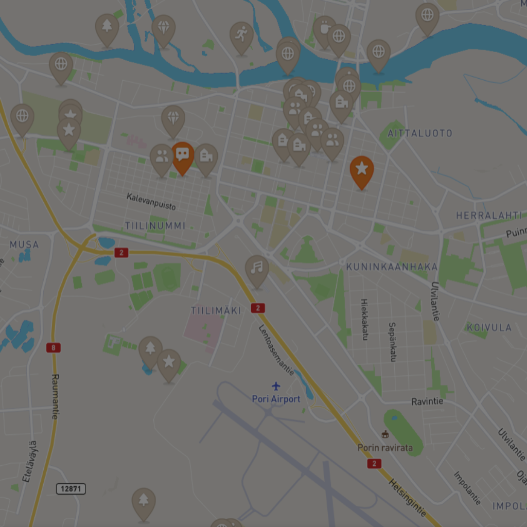Click the Pori Airport label
This screenshot has width=527, height=527.
pos(276,399)
